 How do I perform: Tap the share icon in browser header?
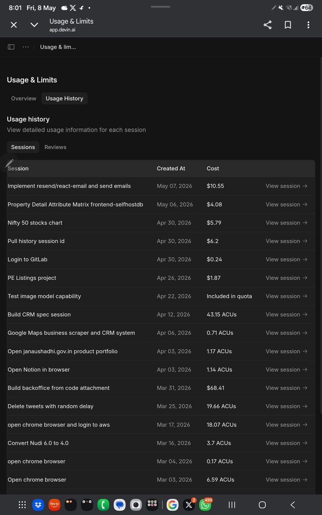pyautogui.click(x=267, y=25)
